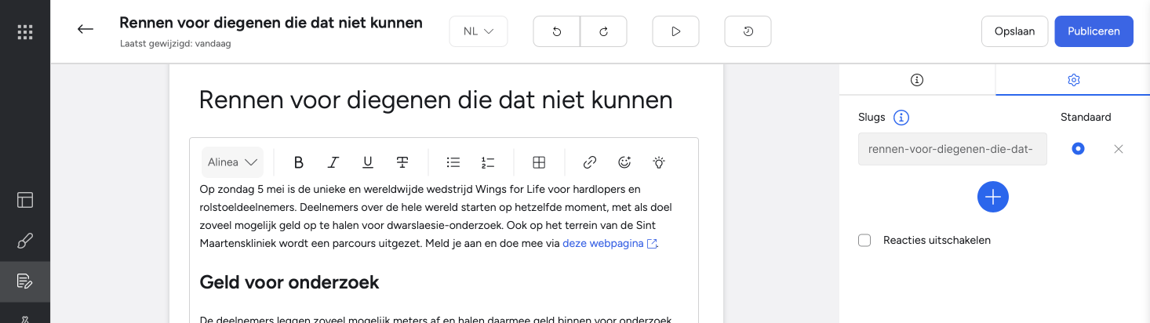Check Reacties uitschakelen checkbox

pos(864,240)
